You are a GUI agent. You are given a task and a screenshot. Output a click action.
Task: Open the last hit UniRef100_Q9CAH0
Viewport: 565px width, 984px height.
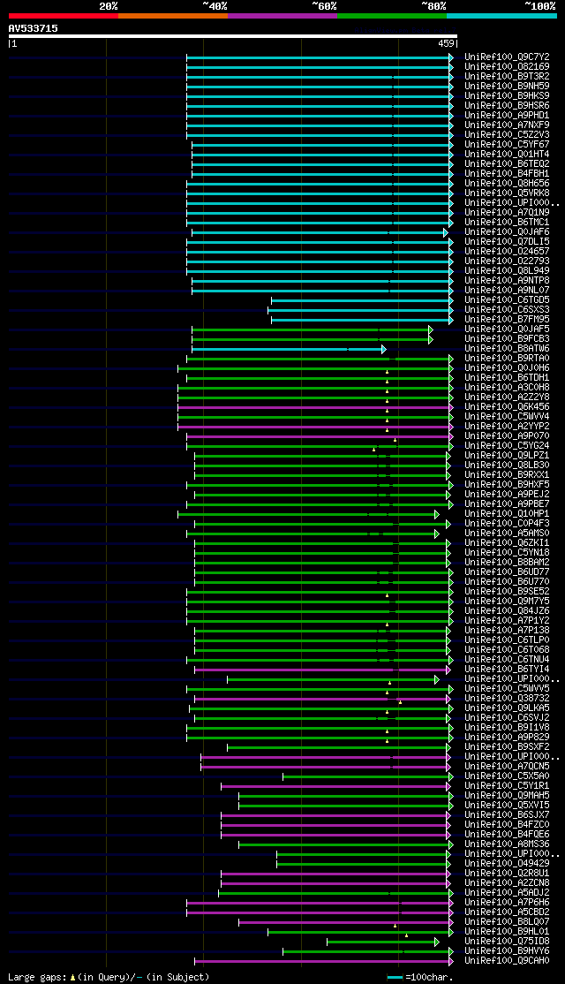[x=508, y=961]
